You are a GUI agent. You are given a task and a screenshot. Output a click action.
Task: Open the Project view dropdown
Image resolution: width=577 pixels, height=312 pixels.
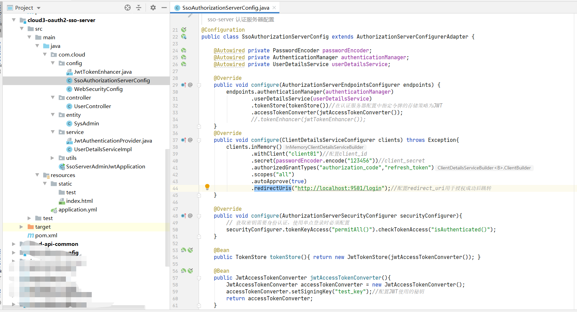[39, 8]
